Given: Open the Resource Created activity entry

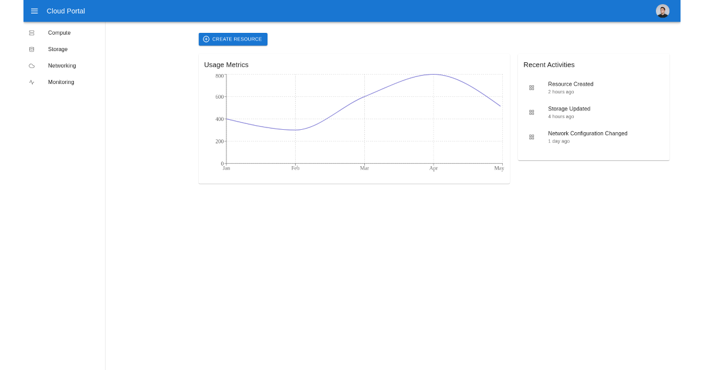Looking at the screenshot, I should 570,88.
